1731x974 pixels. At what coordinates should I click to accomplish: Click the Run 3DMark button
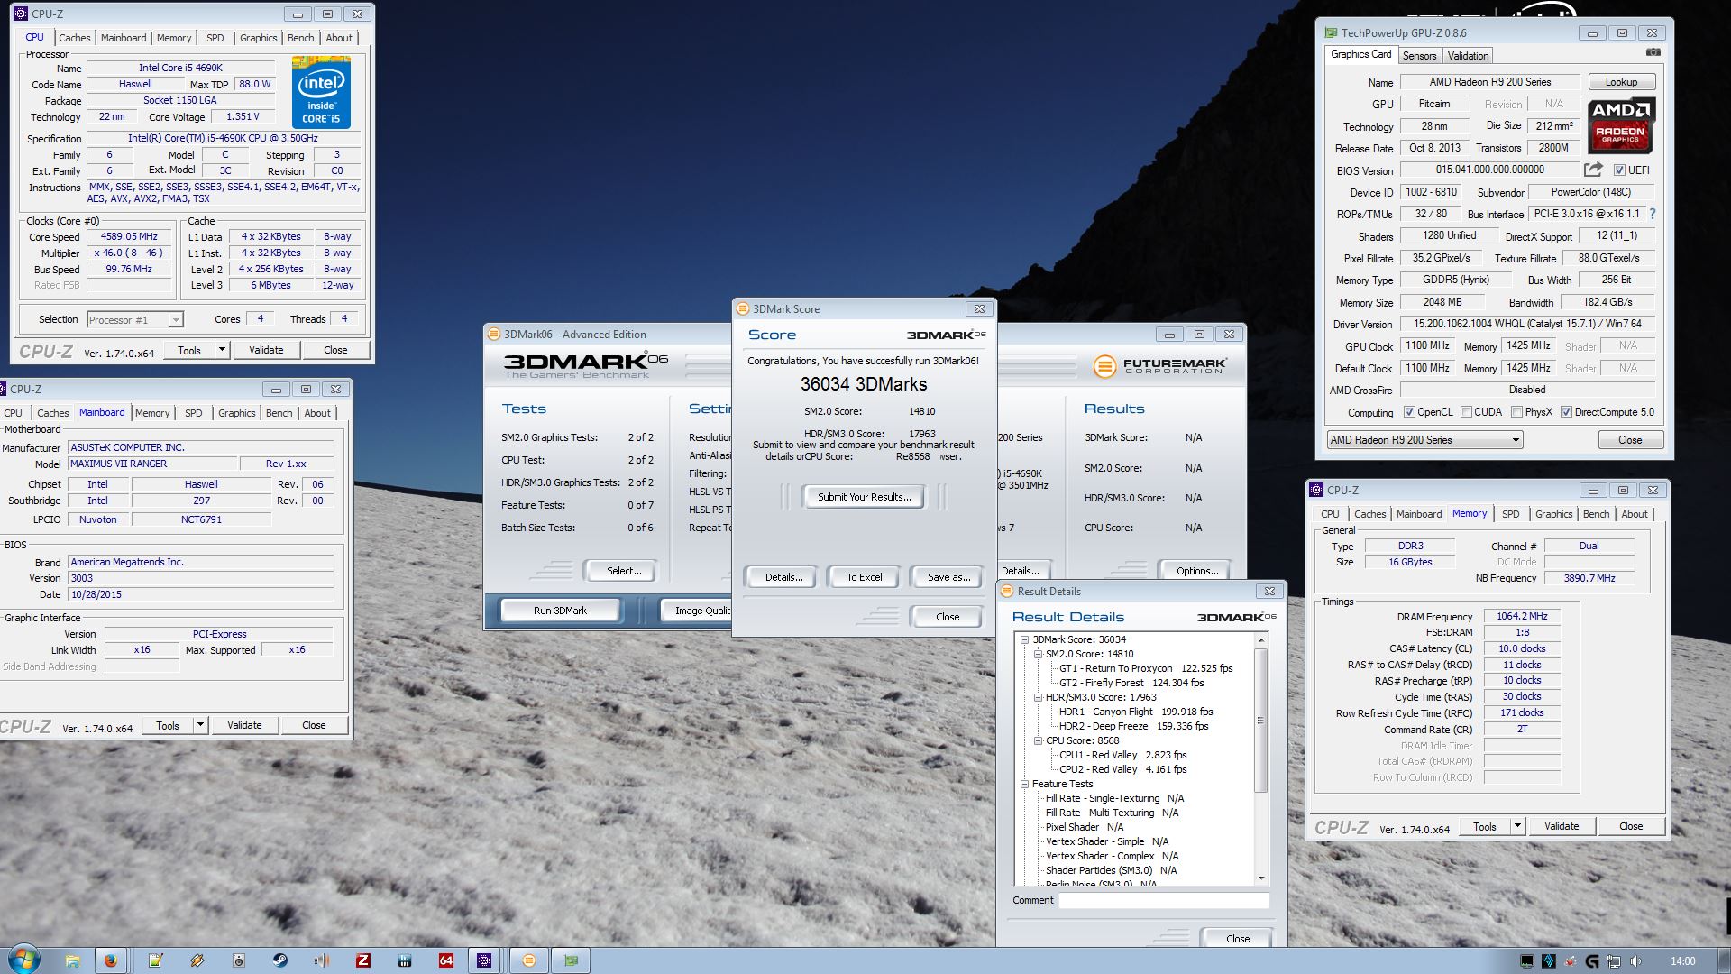click(559, 611)
